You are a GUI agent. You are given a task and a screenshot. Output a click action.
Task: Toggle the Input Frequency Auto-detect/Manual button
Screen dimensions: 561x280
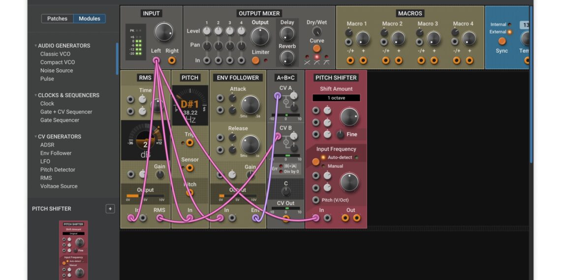click(x=316, y=162)
